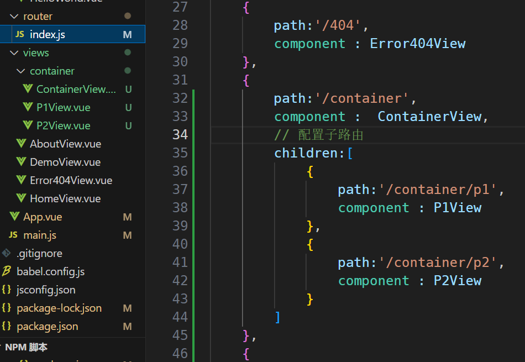Open DemoView.vue file
525x362 pixels.
65,162
